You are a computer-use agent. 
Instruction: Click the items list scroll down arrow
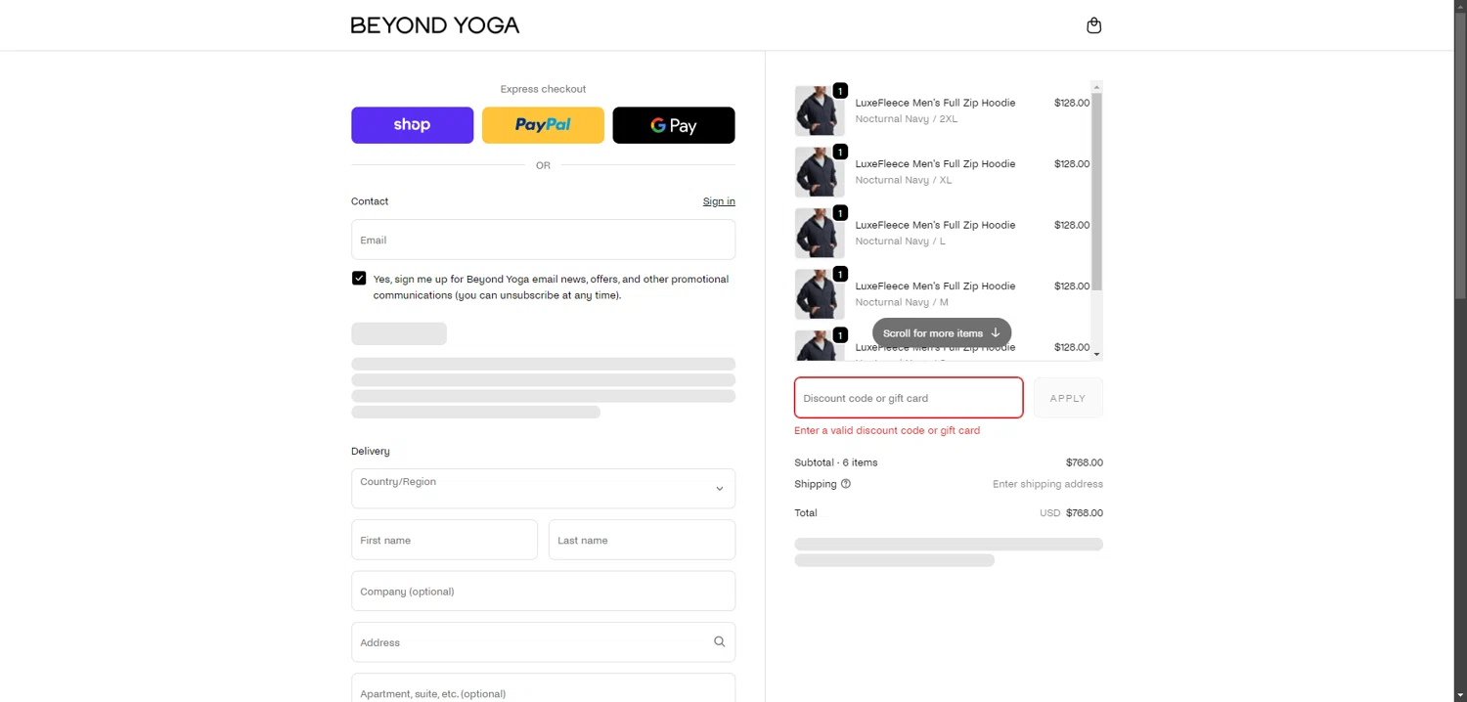tap(1096, 354)
